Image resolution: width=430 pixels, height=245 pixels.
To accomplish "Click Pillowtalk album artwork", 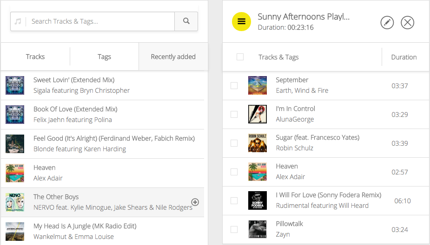I will pyautogui.click(x=257, y=229).
